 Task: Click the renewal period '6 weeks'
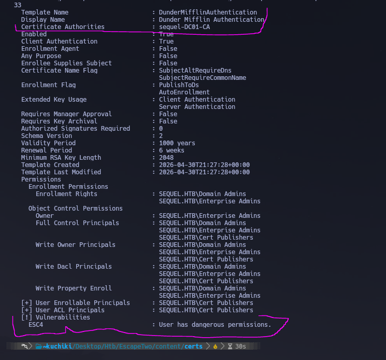[x=171, y=150]
